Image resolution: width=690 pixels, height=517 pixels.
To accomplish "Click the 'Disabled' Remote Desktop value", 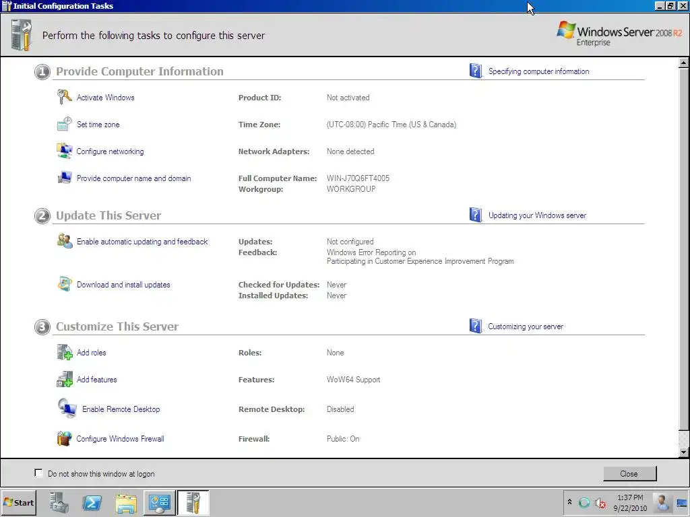I will point(340,409).
